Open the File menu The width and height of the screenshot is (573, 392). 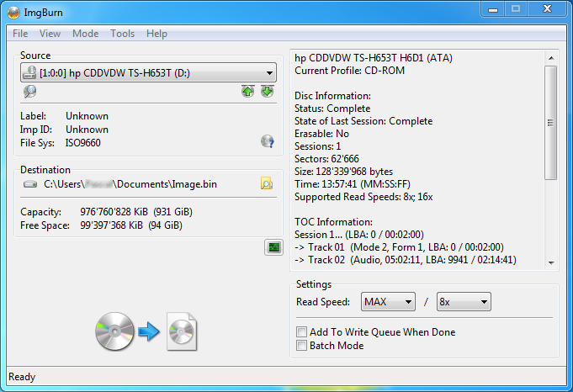click(20, 34)
